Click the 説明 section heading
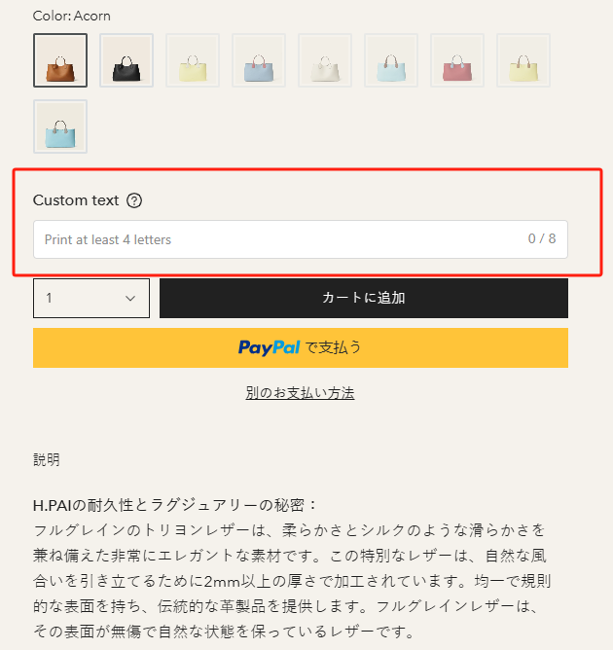The height and width of the screenshot is (650, 613). pos(47,459)
